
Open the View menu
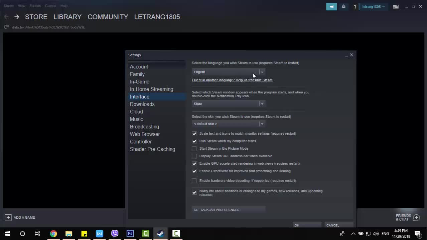(21, 6)
